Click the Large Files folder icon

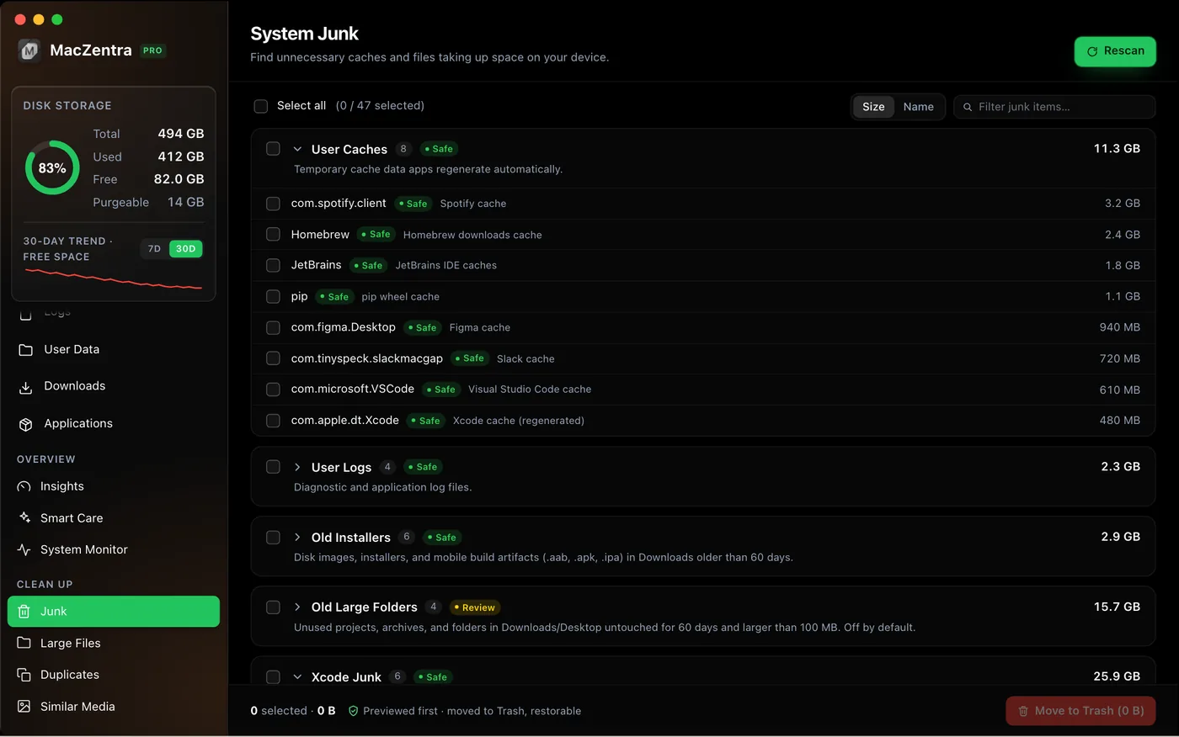coord(24,644)
